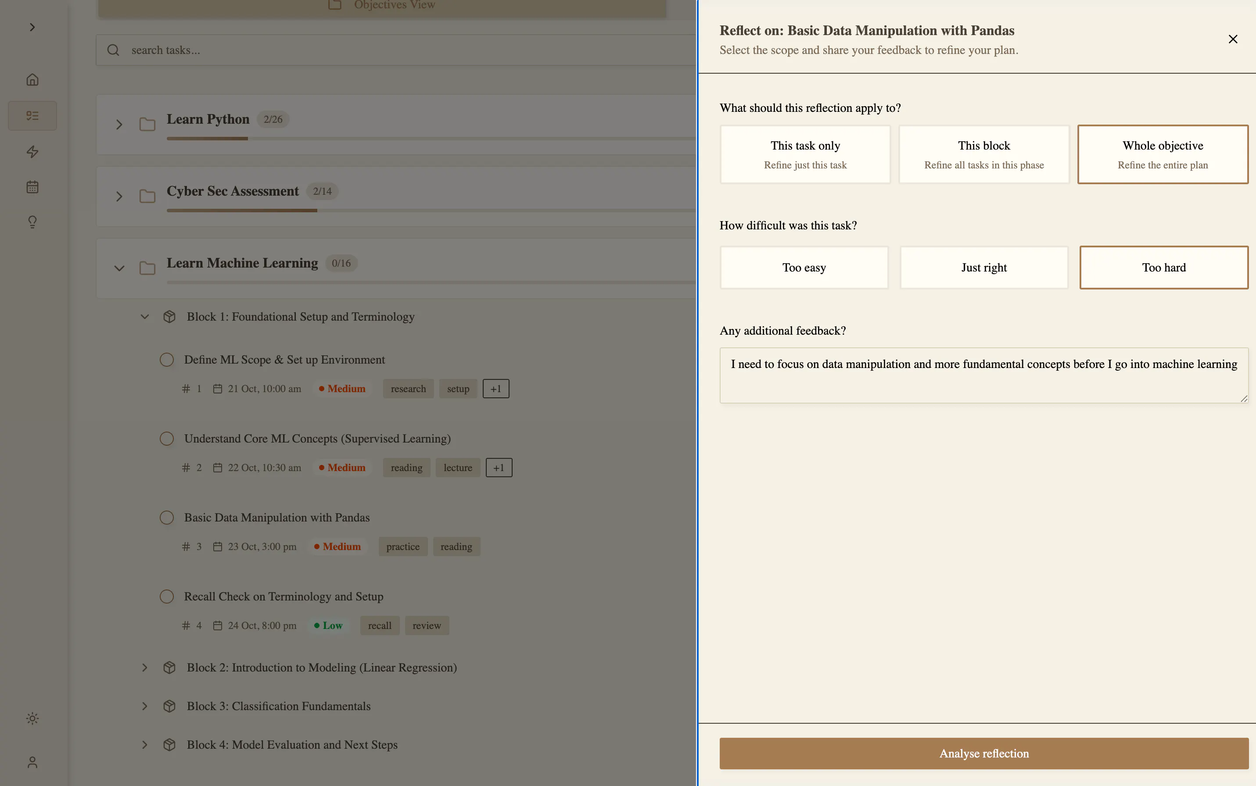The width and height of the screenshot is (1256, 786).
Task: Close the reflection panel
Action: click(x=1233, y=39)
